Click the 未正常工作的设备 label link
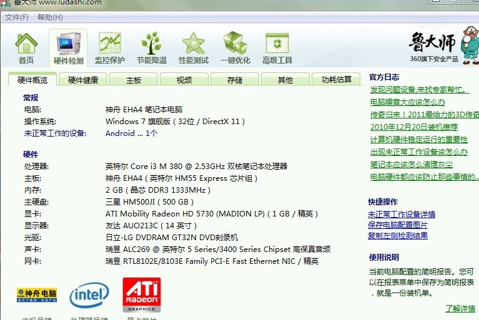 click(x=56, y=133)
